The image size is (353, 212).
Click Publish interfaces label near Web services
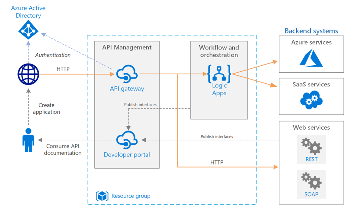point(217,137)
